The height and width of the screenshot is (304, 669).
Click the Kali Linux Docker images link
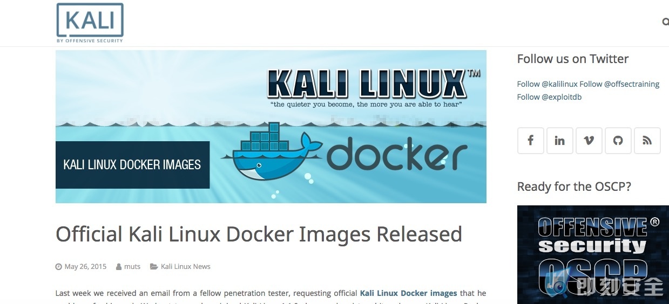click(408, 293)
